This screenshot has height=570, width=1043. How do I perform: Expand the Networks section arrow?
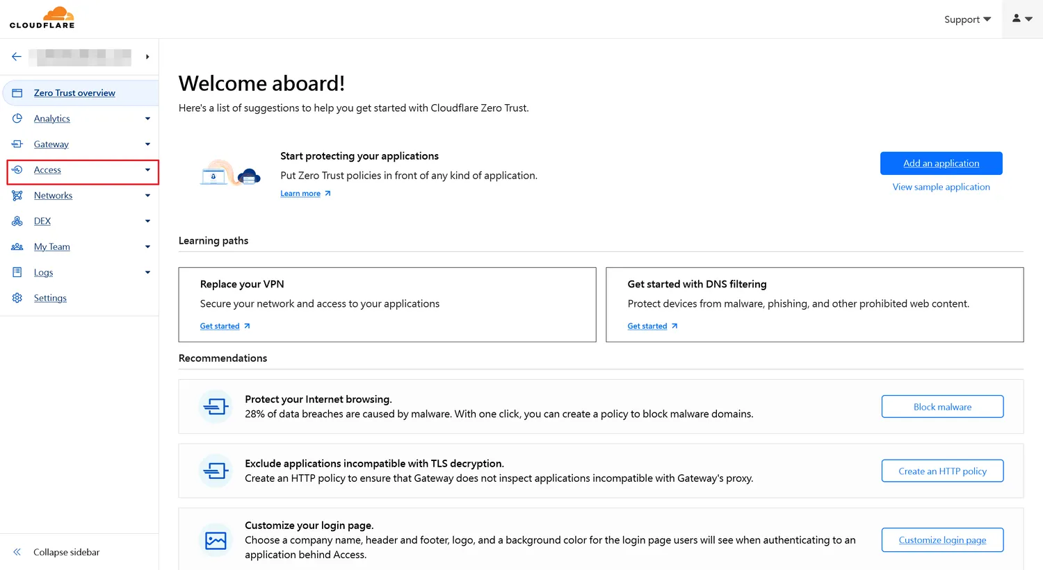pos(147,196)
